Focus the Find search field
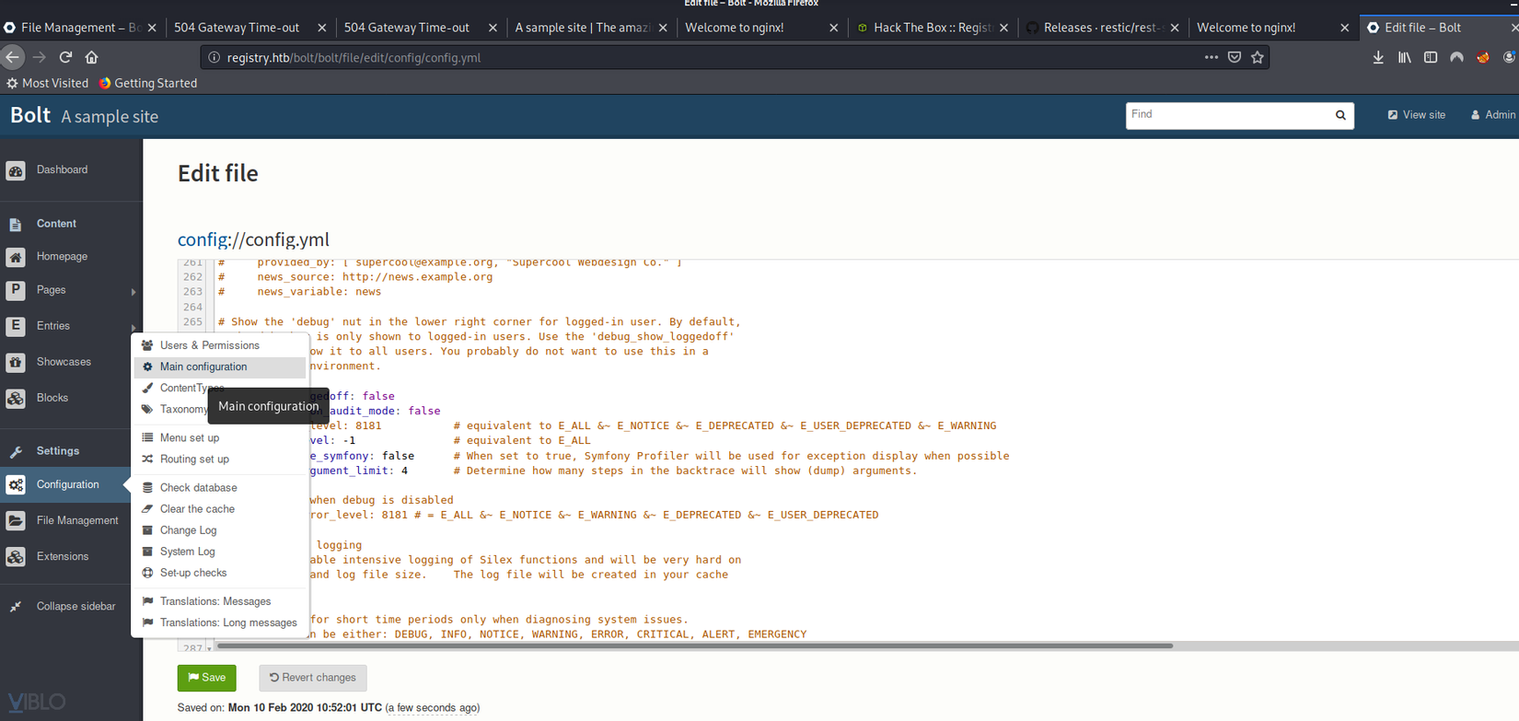The image size is (1519, 721). (x=1229, y=115)
